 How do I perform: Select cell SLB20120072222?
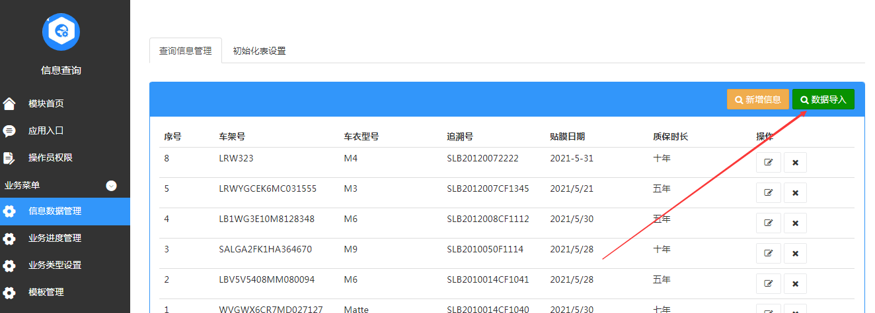[482, 158]
